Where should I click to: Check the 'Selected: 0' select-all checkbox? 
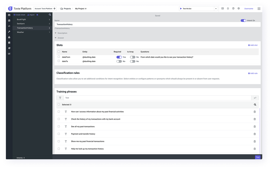pos(59,104)
